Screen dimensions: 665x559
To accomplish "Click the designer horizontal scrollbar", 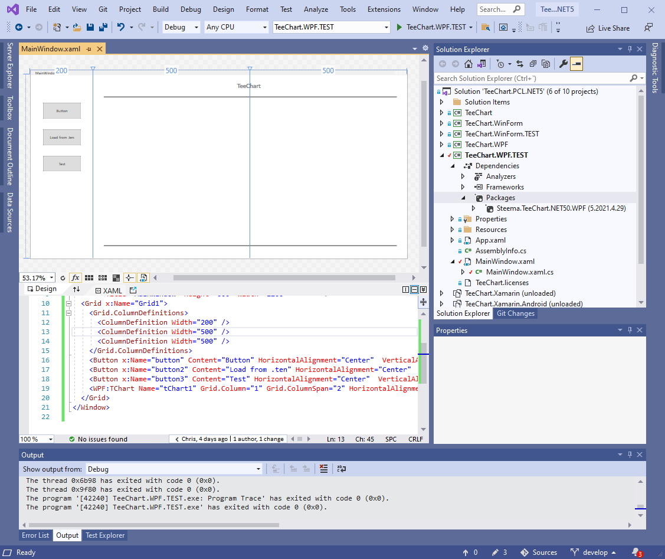I will point(284,278).
